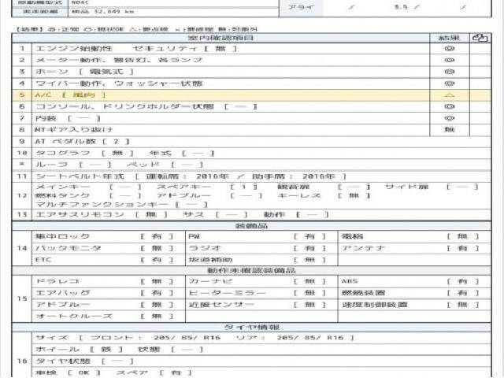Click the rear tire size value after リア
The width and height of the screenshot is (504, 378).
310,338
